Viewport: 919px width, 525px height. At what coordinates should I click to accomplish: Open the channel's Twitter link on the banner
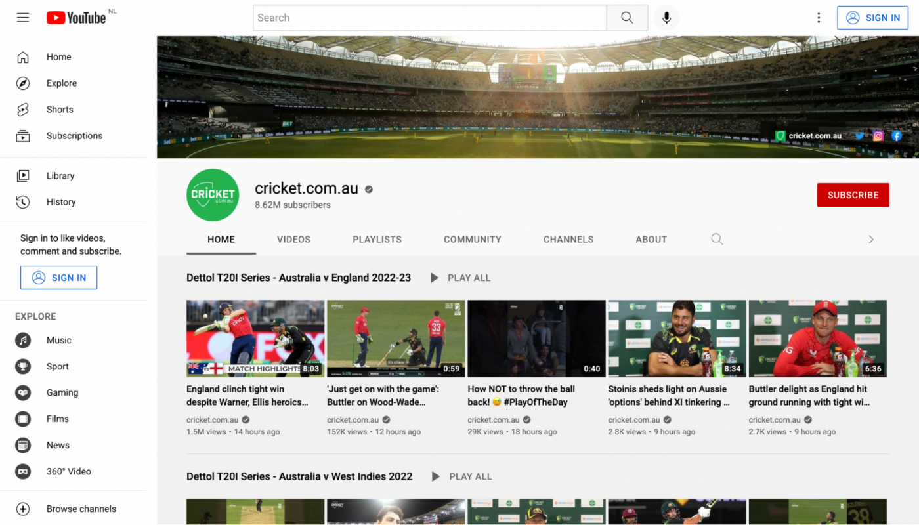pos(859,136)
